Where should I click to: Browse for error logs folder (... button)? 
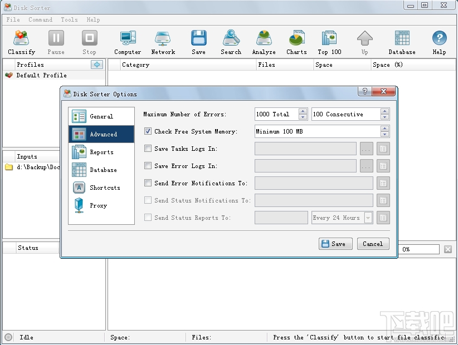366,166
